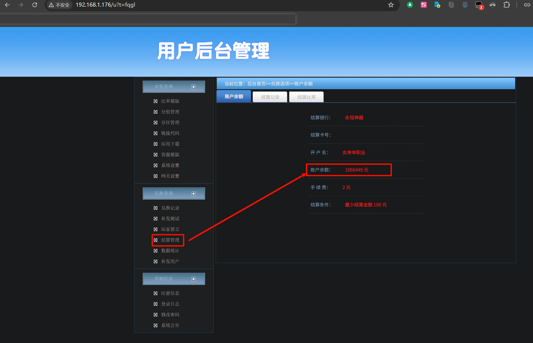Bookmark page with star icon
The image size is (533, 343).
point(391,5)
